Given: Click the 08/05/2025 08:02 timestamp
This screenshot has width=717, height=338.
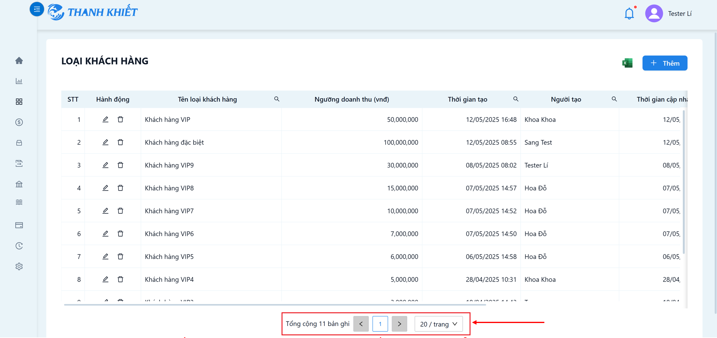Looking at the screenshot, I should (491, 165).
